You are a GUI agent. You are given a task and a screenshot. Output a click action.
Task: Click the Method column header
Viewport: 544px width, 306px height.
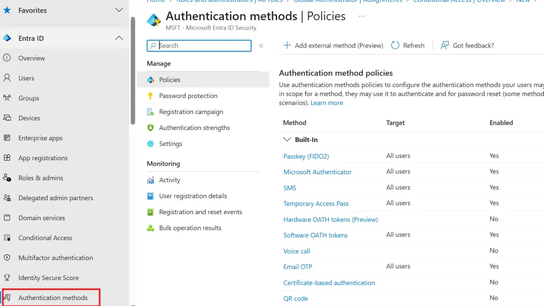(x=295, y=123)
